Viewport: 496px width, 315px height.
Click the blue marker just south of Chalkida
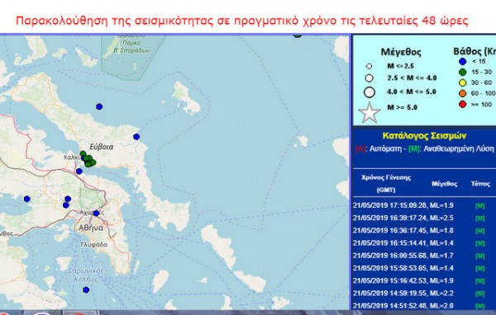coord(79,172)
